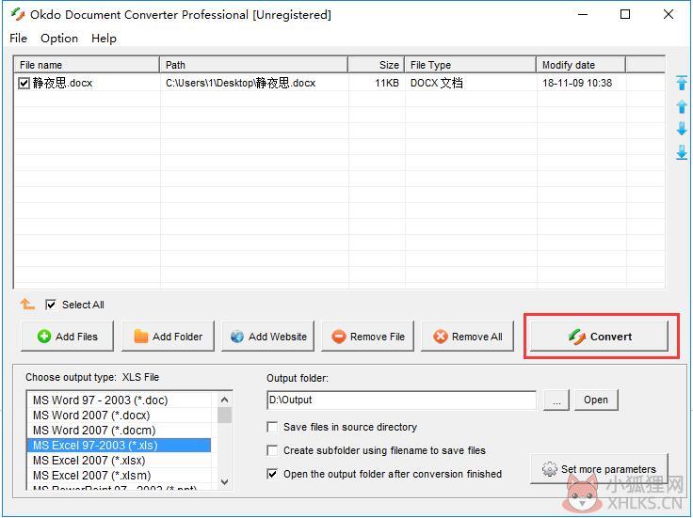Select MS Word 2007 (*.docx) output type
The width and height of the screenshot is (693, 518).
click(119, 416)
